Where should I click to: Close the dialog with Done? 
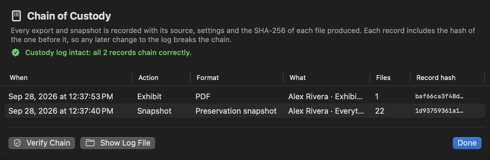pos(467,143)
